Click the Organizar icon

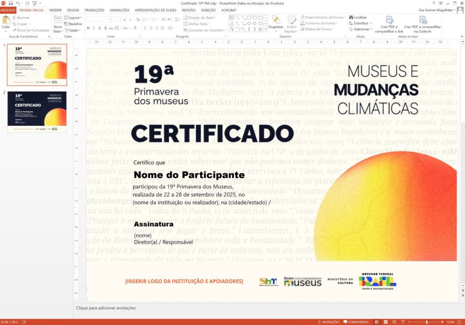[x=276, y=21]
